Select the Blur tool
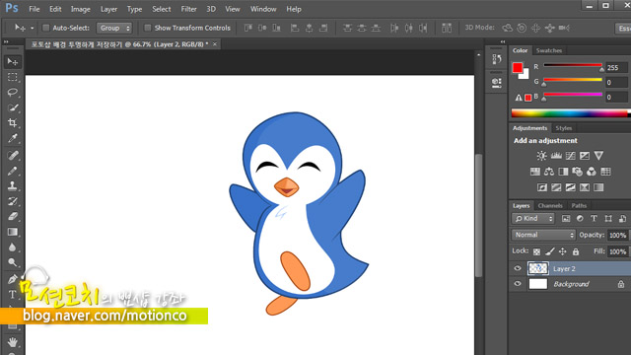 [x=13, y=248]
